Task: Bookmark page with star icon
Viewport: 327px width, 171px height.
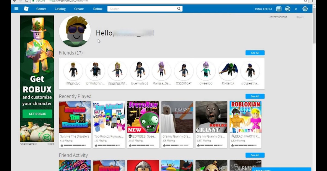Action: coord(306,1)
